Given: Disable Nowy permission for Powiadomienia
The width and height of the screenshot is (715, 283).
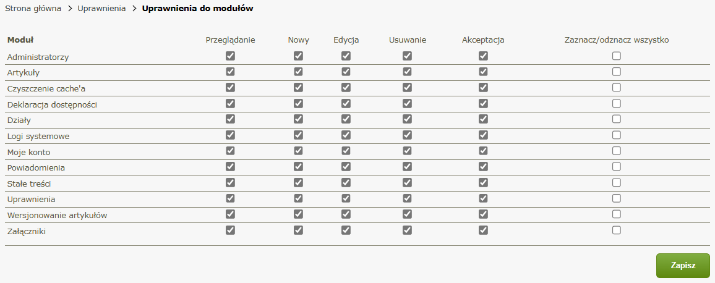Looking at the screenshot, I should tap(298, 167).
